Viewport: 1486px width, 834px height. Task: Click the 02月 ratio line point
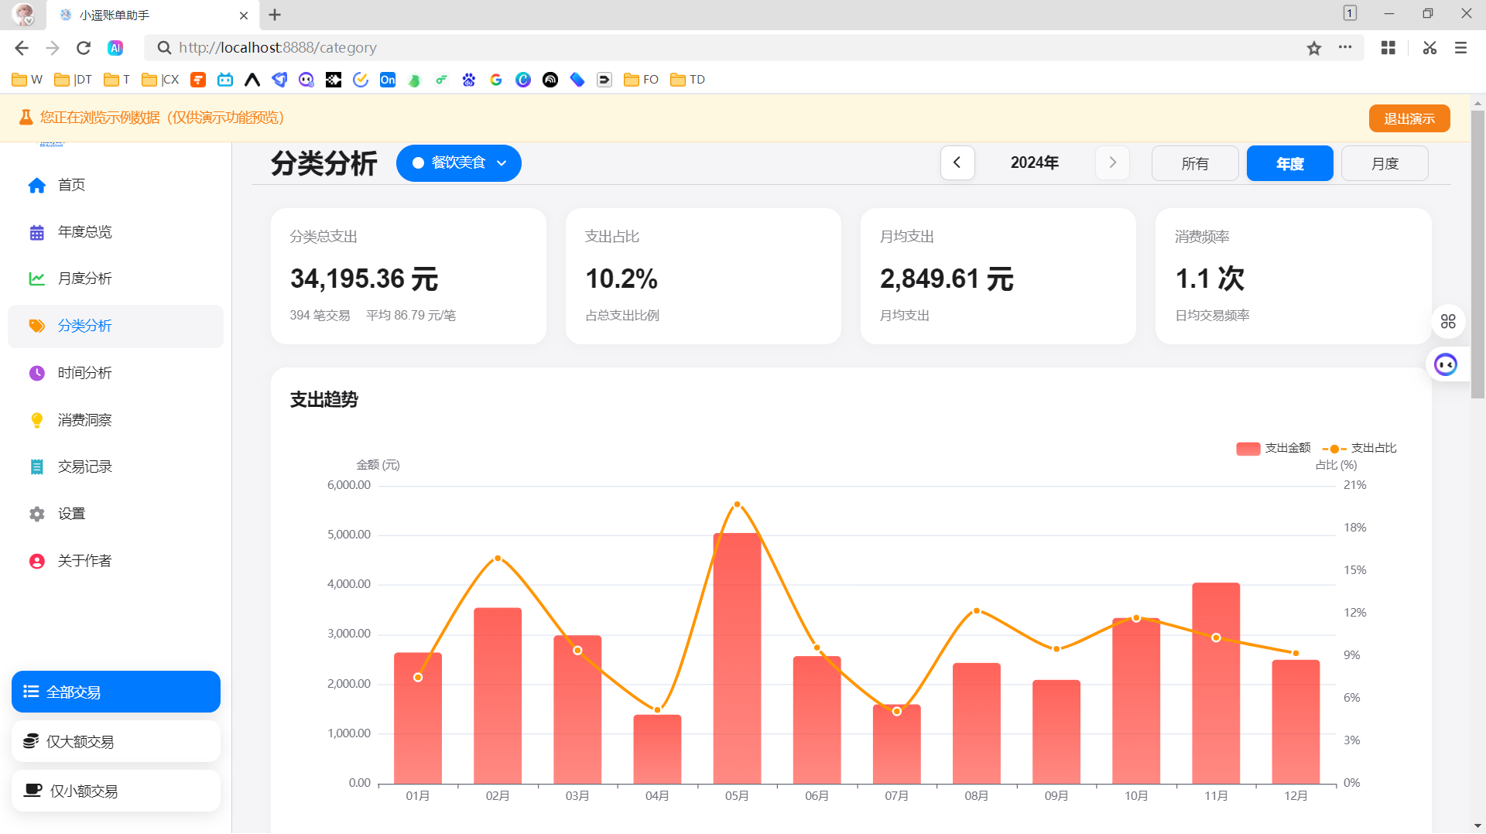tap(498, 558)
